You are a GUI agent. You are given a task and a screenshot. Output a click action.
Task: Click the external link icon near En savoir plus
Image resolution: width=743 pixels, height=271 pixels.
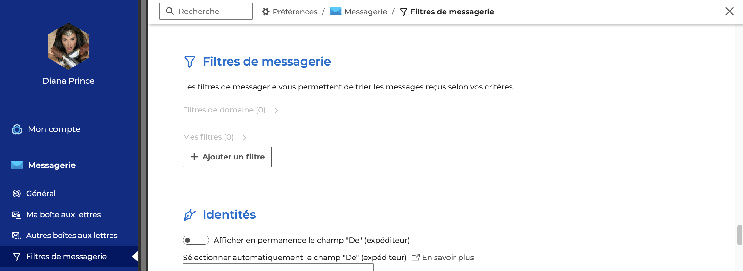(x=415, y=257)
